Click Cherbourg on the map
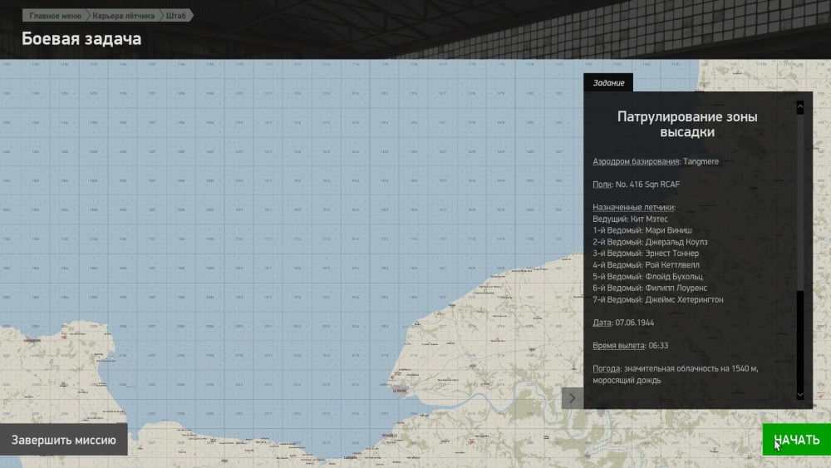The image size is (831, 468). coord(32,340)
